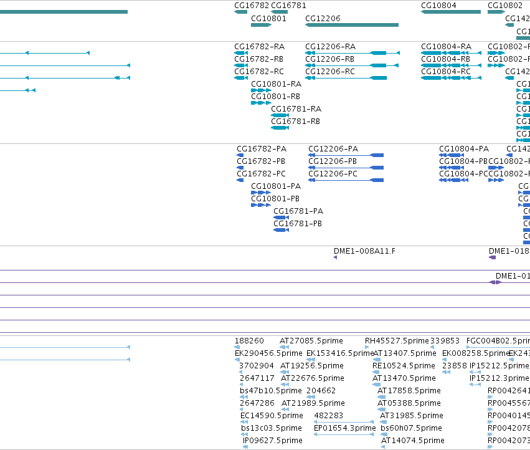This screenshot has width=530, height=450.
Task: Select the EP01654.3prime EST label
Action: (x=345, y=428)
